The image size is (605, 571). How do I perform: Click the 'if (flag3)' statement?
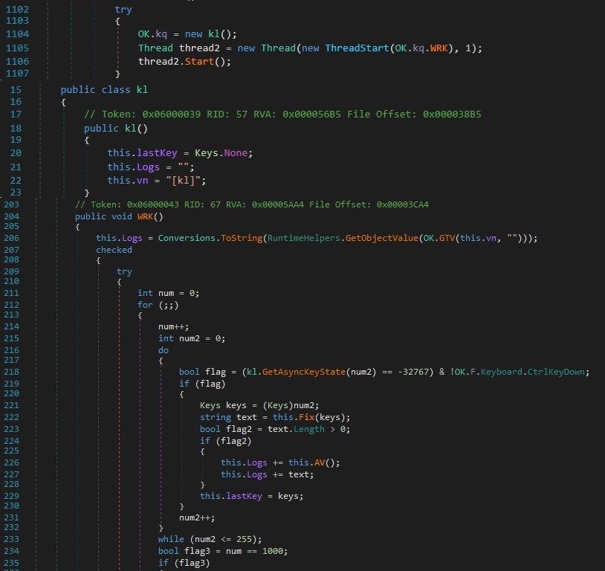(184, 564)
